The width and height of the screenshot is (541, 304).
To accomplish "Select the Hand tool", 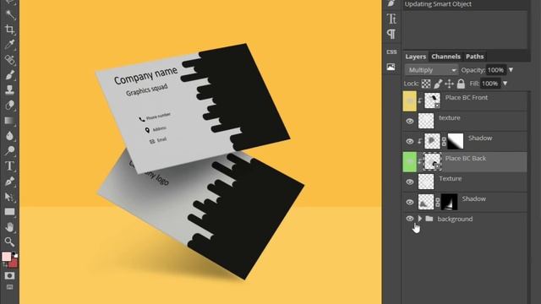I will [9, 227].
